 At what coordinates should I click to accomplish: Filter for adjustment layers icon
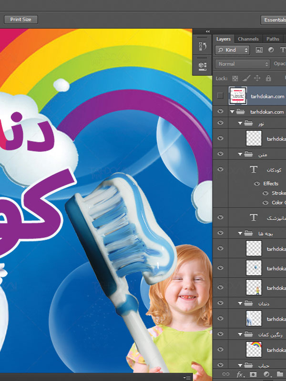pyautogui.click(x=271, y=50)
